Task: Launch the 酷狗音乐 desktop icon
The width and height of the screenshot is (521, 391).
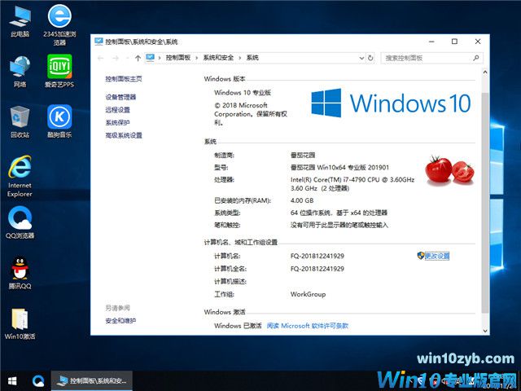Action: [x=59, y=121]
